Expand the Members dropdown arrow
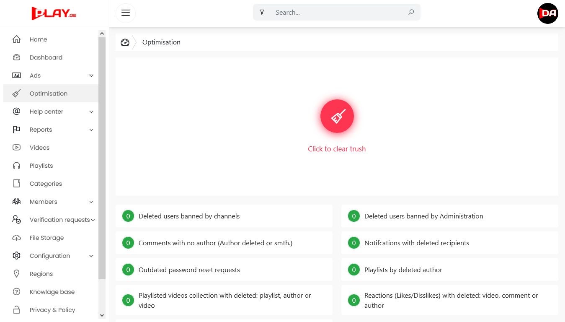Viewport: 565px width, 322px height. pyautogui.click(x=91, y=202)
